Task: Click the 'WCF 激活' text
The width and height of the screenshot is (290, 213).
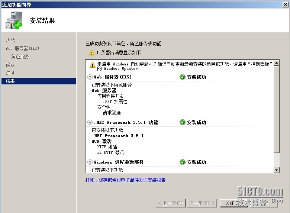Action: pos(102,141)
